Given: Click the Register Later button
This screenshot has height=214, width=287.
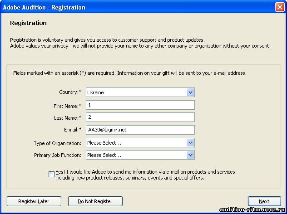Looking at the screenshot, I should (x=34, y=201).
